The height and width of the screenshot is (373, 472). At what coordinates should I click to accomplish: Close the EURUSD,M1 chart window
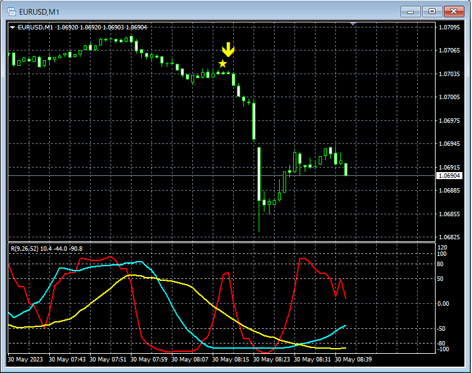tap(453, 12)
